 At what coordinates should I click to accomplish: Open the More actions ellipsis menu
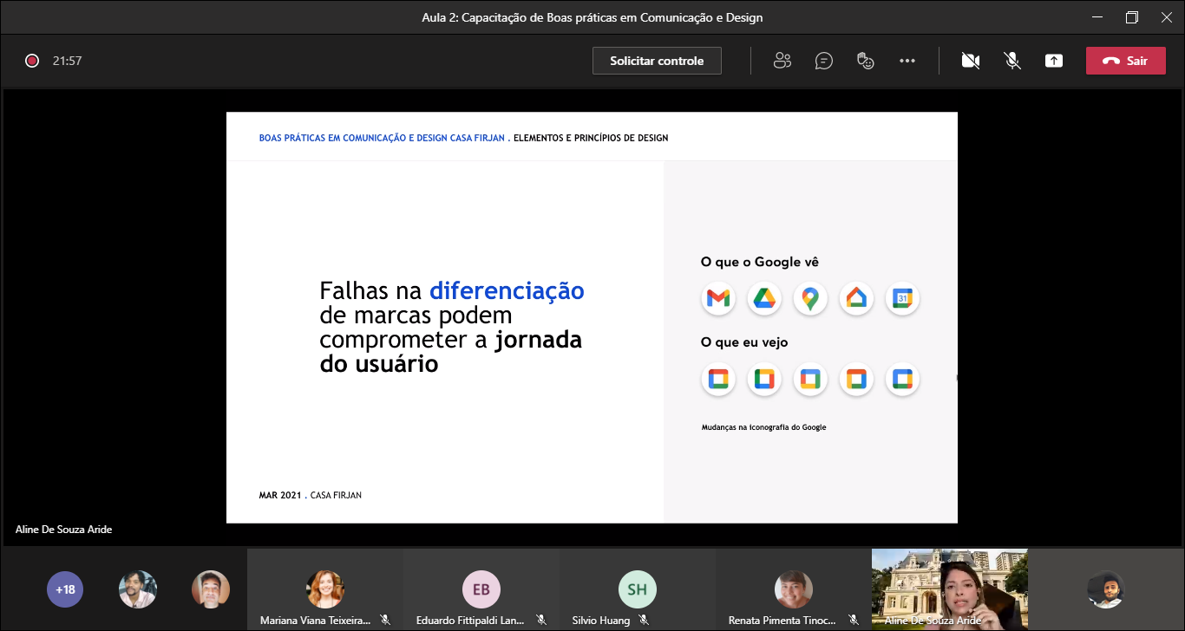click(907, 61)
